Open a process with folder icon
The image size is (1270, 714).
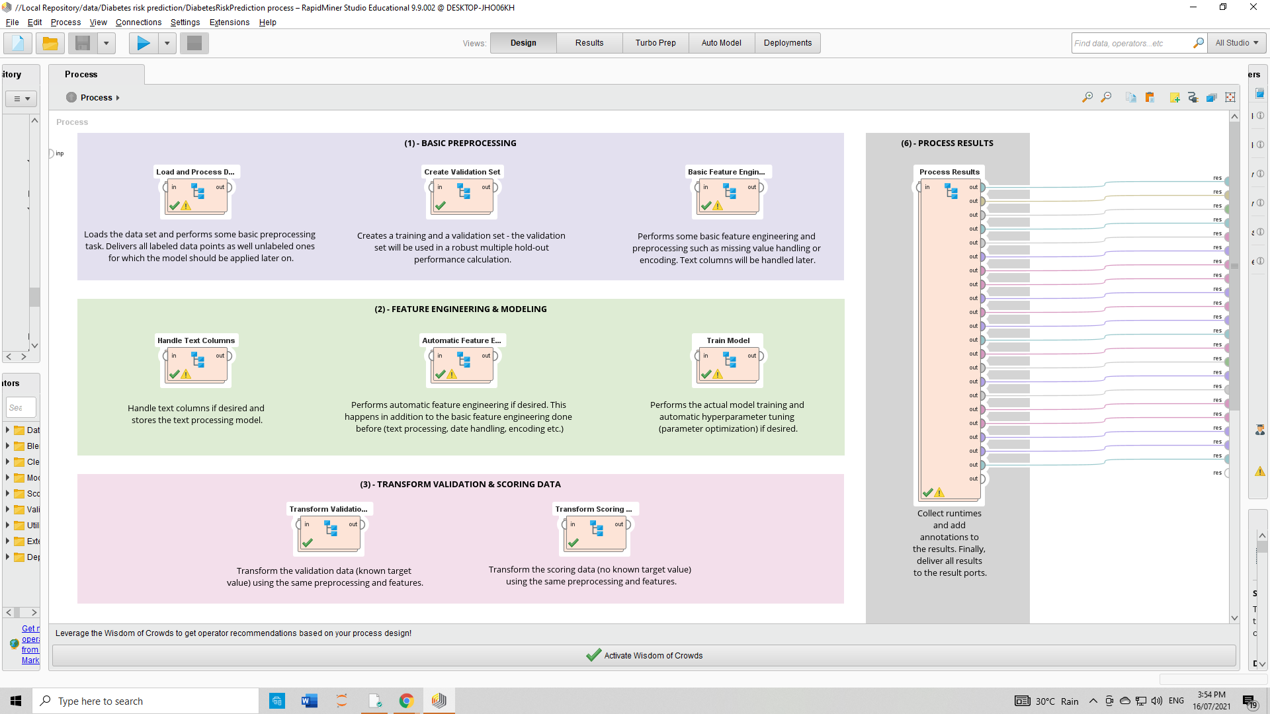50,44
